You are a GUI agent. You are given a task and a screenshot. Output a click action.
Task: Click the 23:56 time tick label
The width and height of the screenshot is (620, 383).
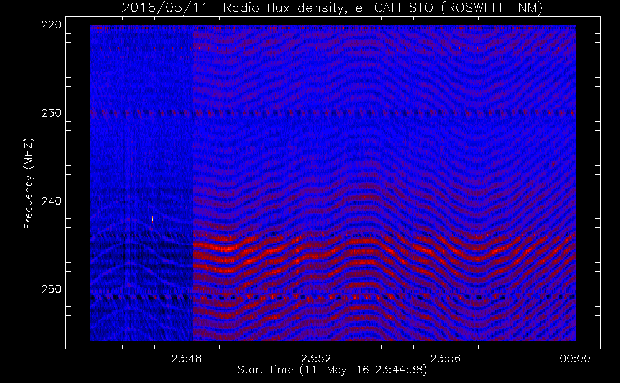pyautogui.click(x=446, y=359)
